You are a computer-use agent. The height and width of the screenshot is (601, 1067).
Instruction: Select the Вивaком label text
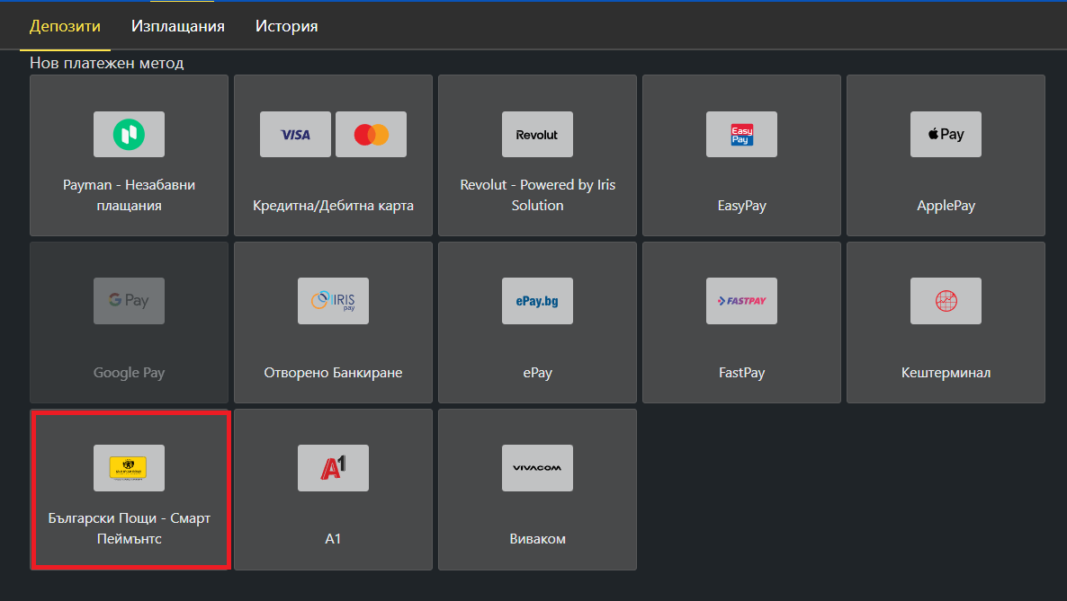click(x=537, y=538)
